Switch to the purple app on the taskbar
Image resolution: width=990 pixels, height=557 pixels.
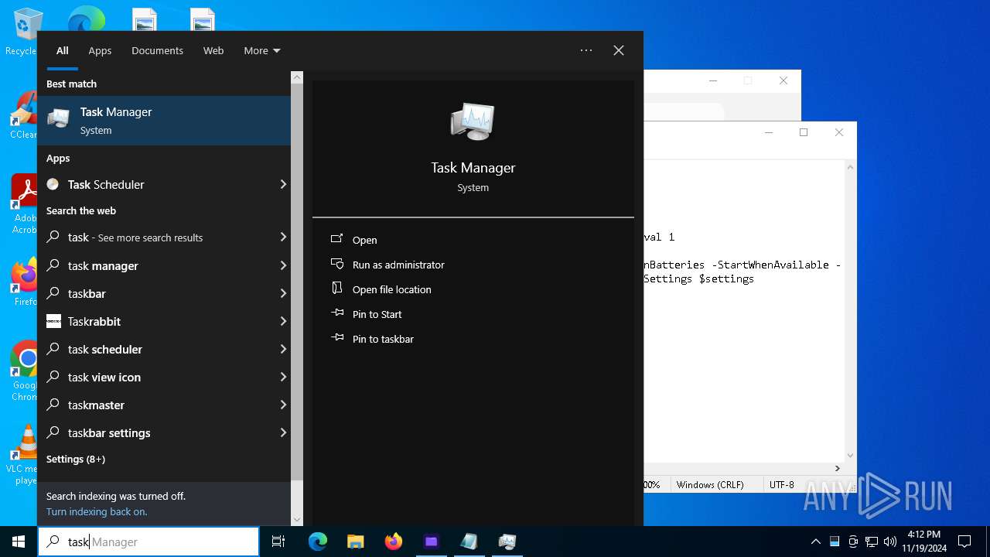coord(432,542)
